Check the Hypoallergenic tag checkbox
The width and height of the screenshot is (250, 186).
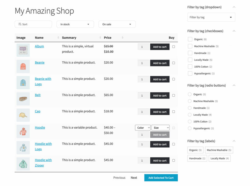[190, 73]
